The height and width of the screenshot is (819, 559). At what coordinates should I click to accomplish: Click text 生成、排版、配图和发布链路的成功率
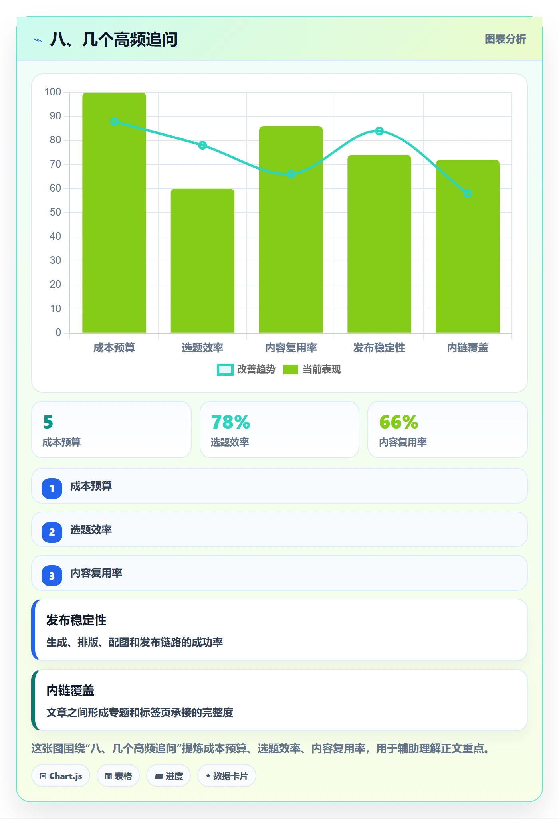click(x=135, y=643)
